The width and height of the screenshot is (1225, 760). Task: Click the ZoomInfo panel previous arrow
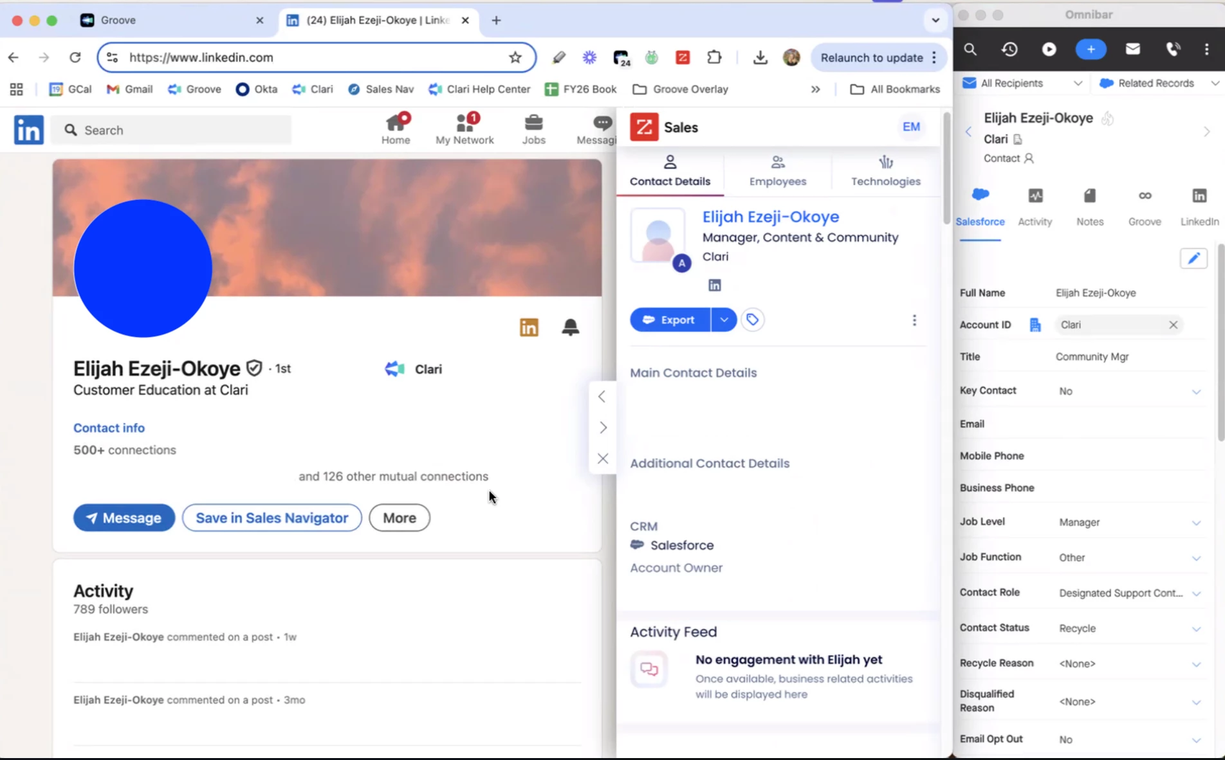coord(602,397)
